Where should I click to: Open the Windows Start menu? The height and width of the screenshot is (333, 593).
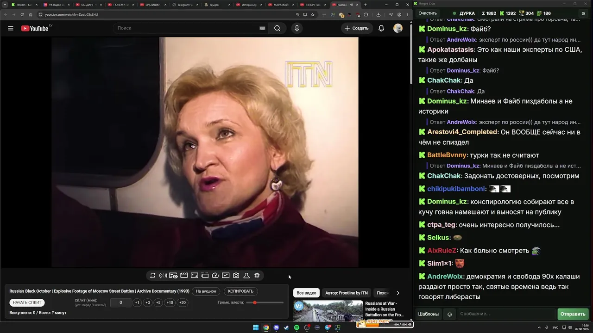click(x=256, y=328)
